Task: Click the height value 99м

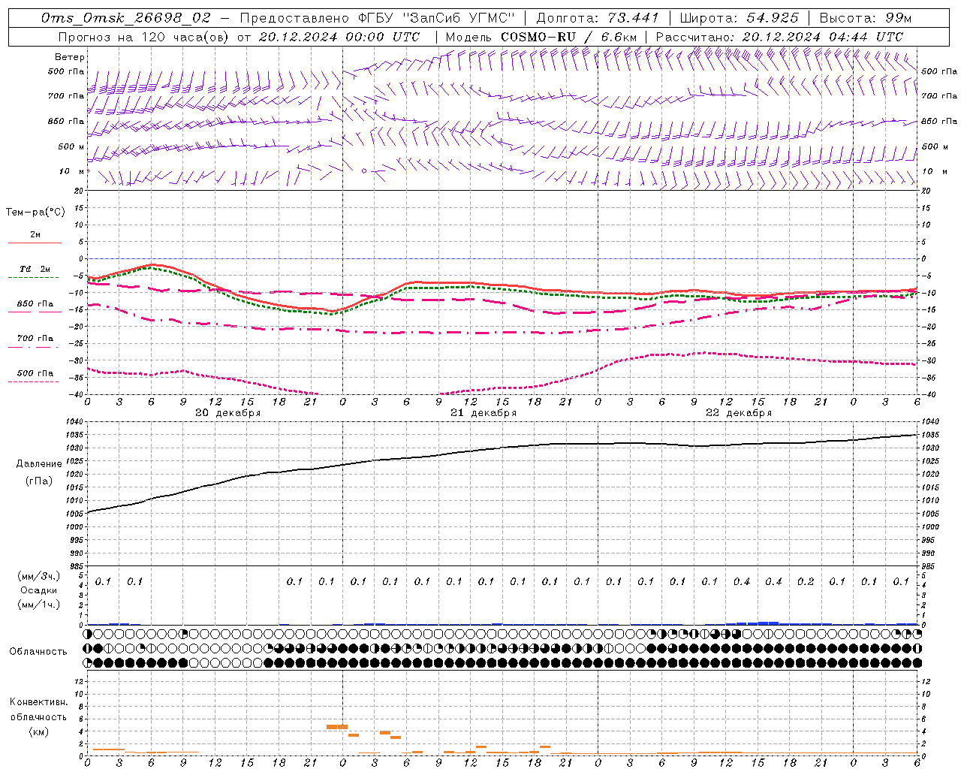Action: 897,18
